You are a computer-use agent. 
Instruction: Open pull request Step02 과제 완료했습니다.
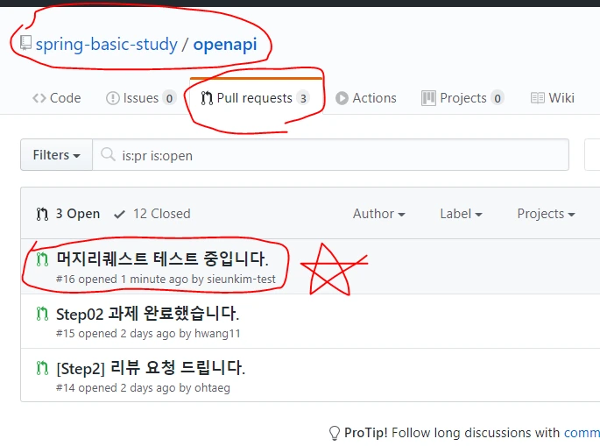(148, 314)
